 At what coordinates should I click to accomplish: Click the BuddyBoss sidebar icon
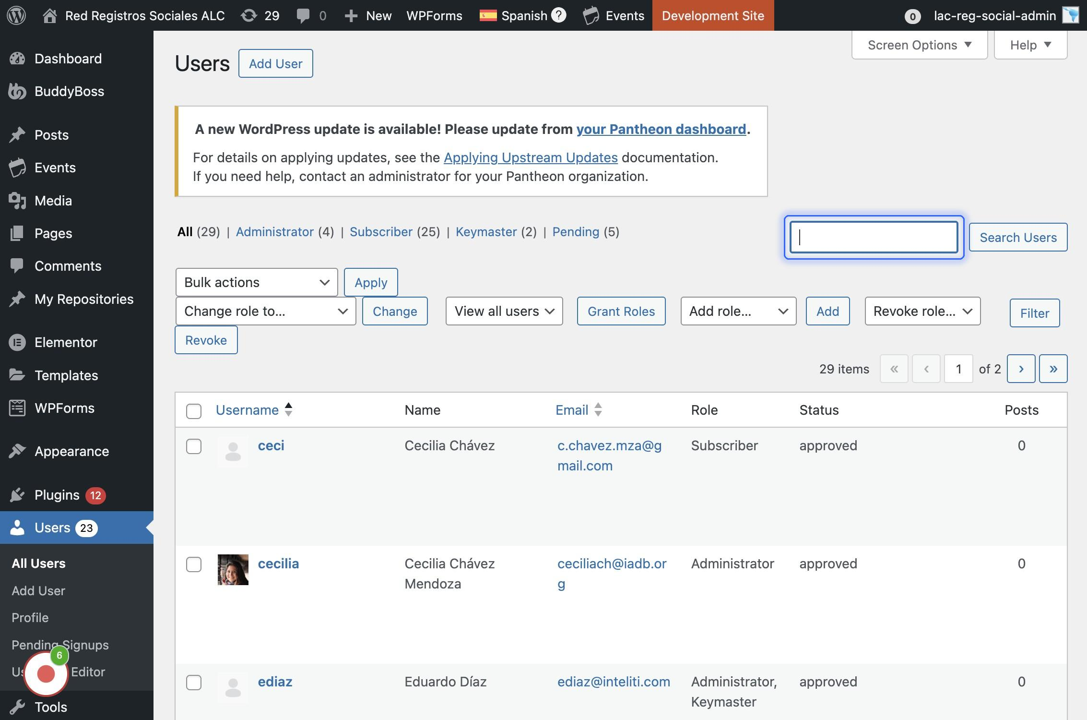[17, 91]
